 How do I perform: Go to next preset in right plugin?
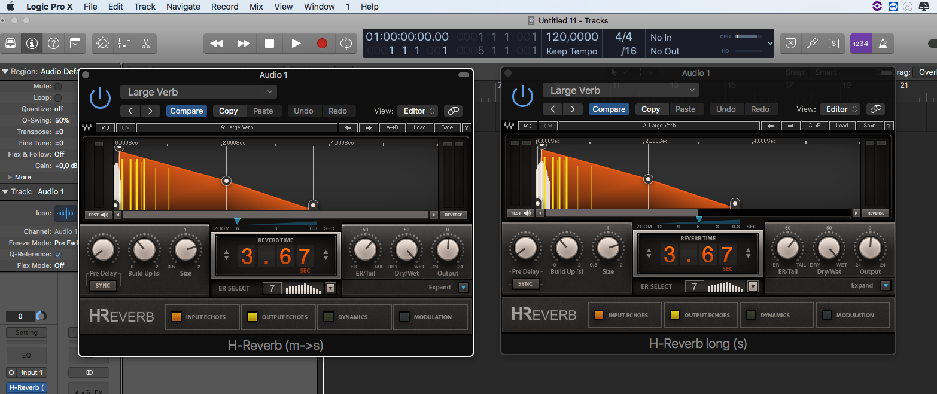(573, 109)
